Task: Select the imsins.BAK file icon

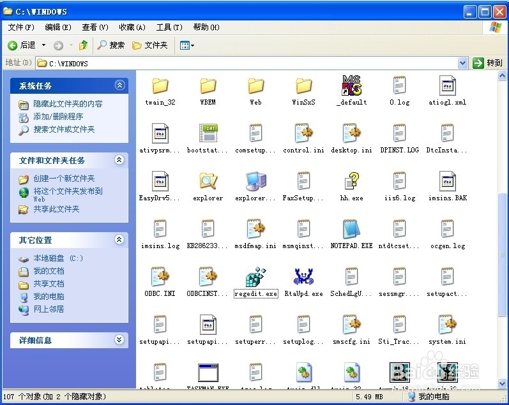Action: click(447, 181)
